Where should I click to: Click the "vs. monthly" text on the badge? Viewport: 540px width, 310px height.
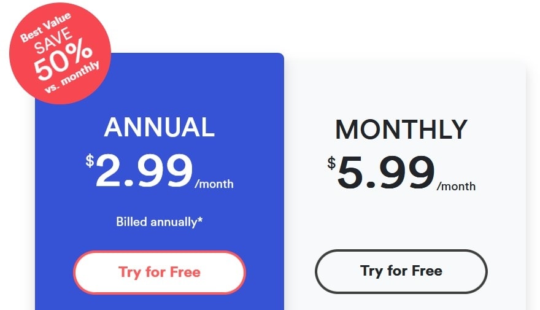[x=72, y=77]
